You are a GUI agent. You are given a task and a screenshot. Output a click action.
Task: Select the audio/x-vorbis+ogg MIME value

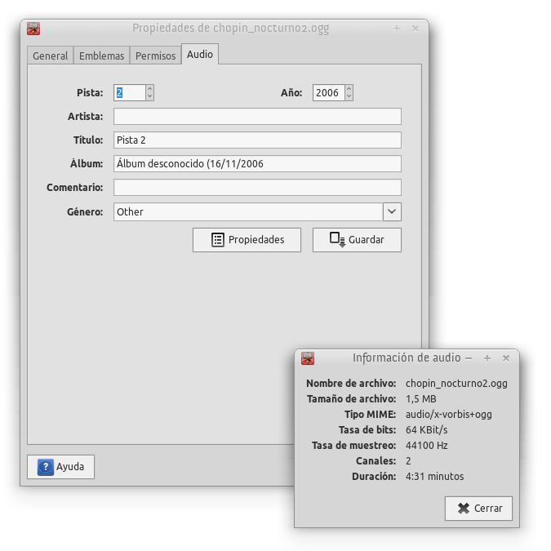point(449,415)
